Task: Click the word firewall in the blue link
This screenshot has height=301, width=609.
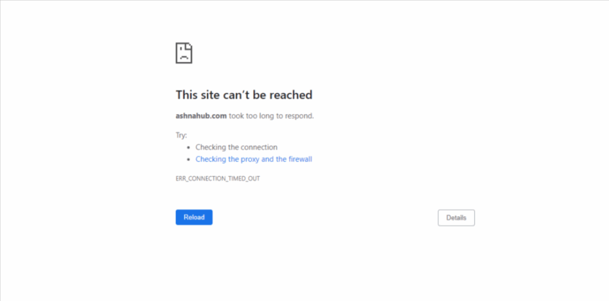Action: (x=300, y=159)
